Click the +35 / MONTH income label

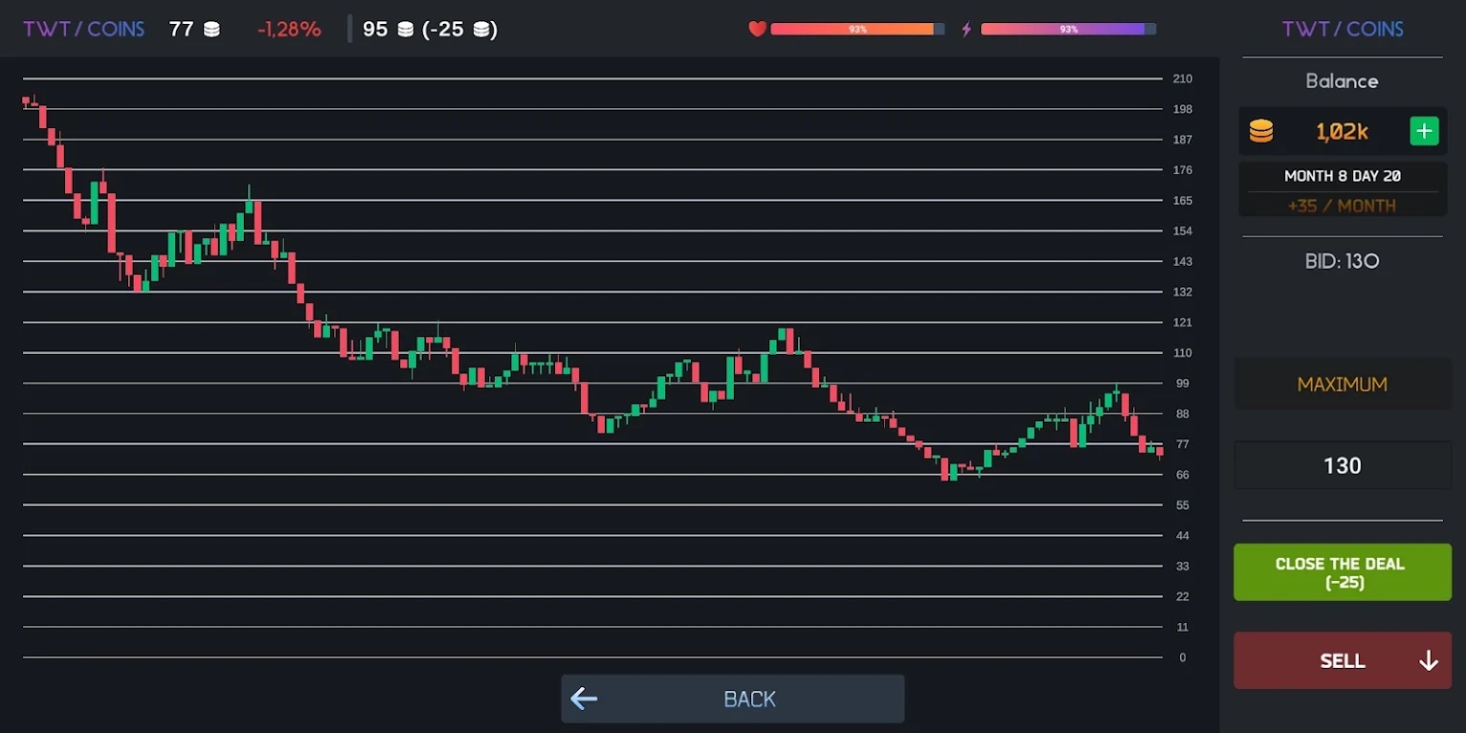1342,206
